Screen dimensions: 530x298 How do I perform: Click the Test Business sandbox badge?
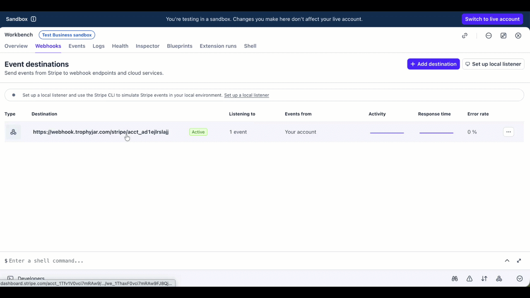[x=67, y=35]
